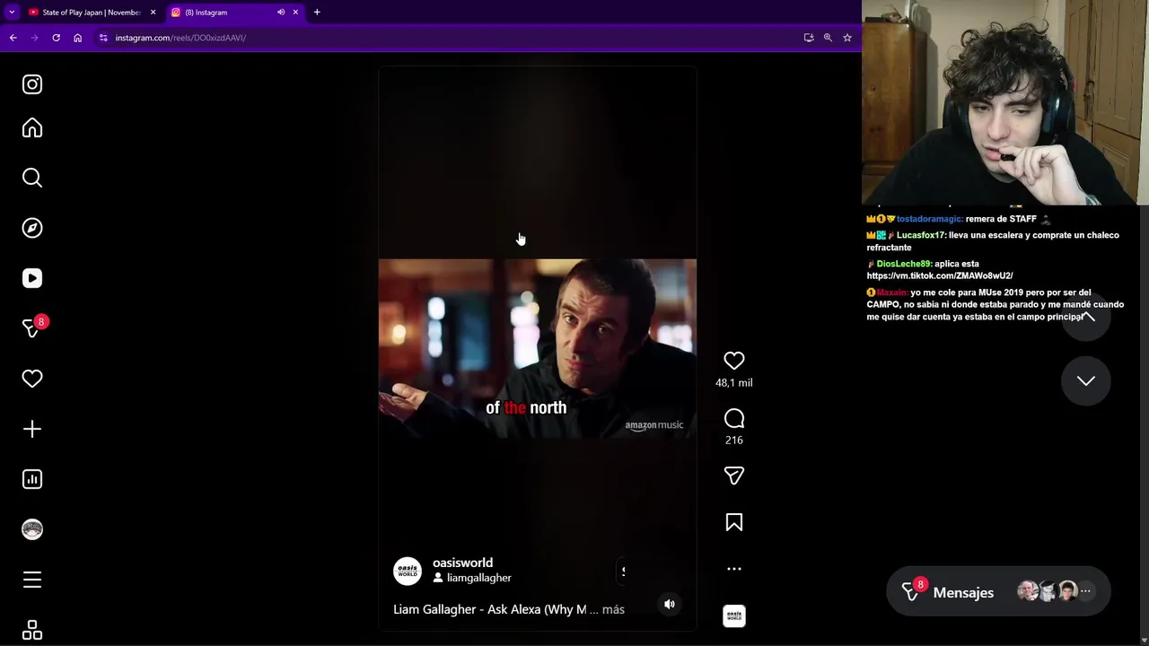Open profile avatar in the sidebar

(x=32, y=529)
